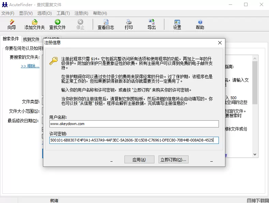The image size is (269, 203).
Task: Click the 要搜索的文件夹 label
Action: click(x=25, y=57)
